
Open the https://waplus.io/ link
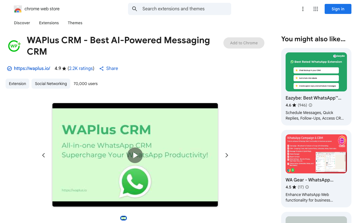[32, 68]
